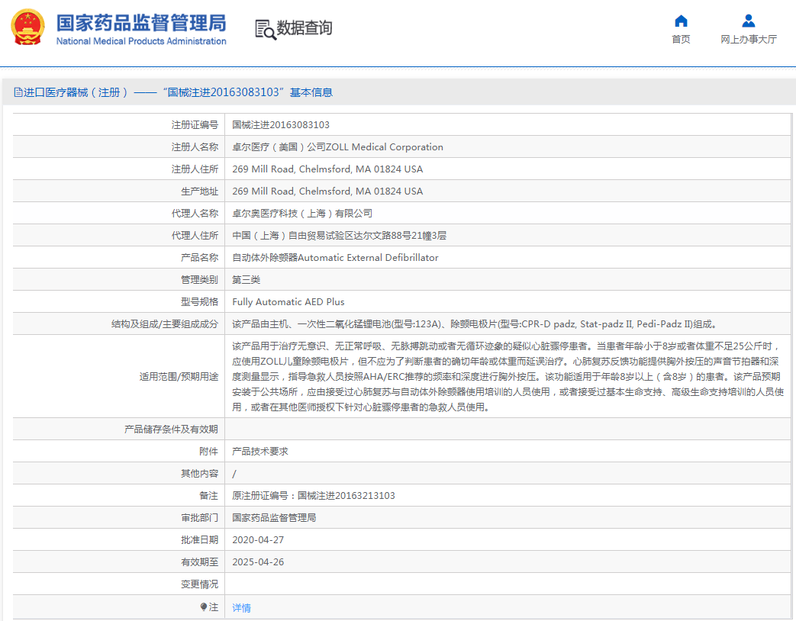Open 详情 link in 注 row

[241, 608]
